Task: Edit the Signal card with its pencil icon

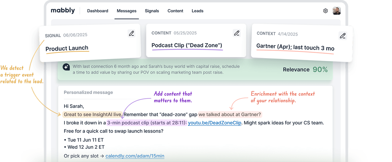Action: (x=131, y=33)
